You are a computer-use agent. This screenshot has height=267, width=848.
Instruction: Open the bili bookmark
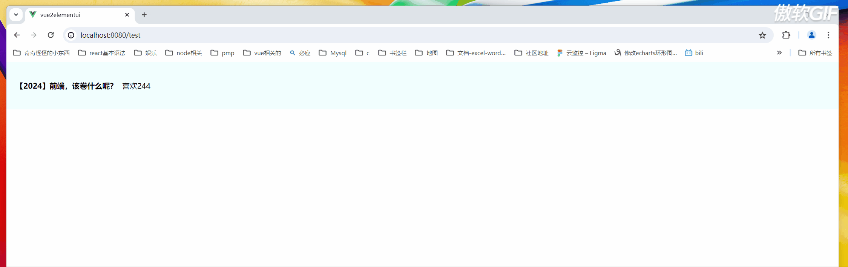pyautogui.click(x=694, y=53)
